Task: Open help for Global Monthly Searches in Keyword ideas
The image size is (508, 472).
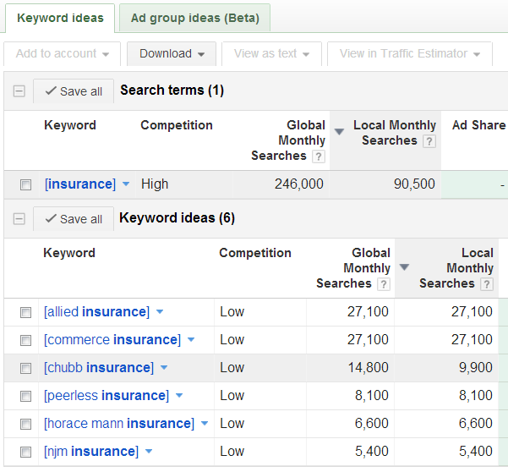Action: tap(384, 284)
